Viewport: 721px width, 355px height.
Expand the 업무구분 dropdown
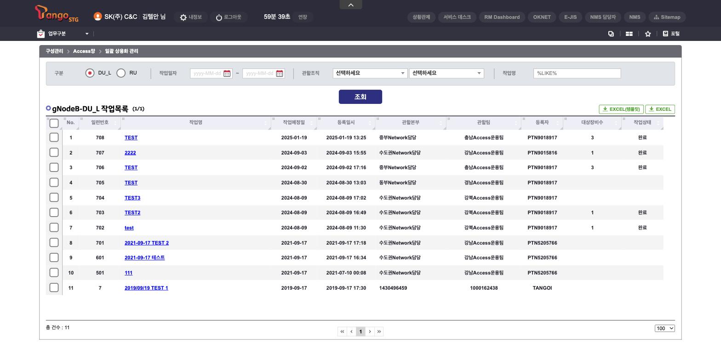tap(87, 34)
